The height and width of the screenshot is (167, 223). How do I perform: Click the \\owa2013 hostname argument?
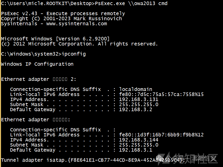(141, 4)
